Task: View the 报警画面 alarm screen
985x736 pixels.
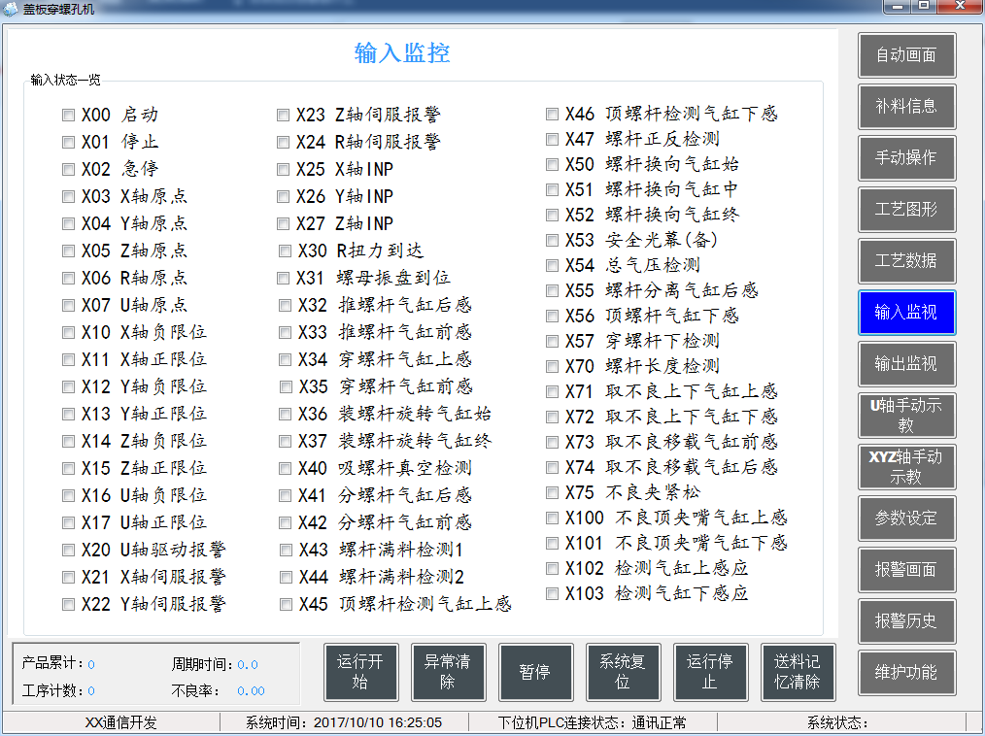Action: [x=906, y=570]
